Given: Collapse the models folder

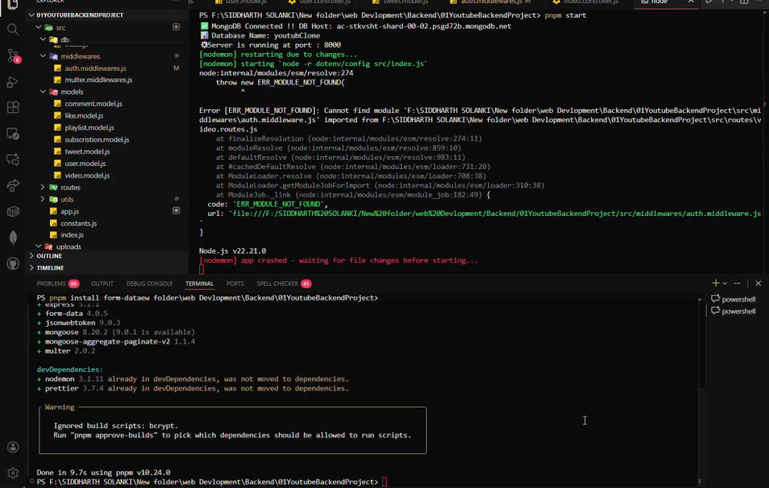Looking at the screenshot, I should tap(42, 91).
